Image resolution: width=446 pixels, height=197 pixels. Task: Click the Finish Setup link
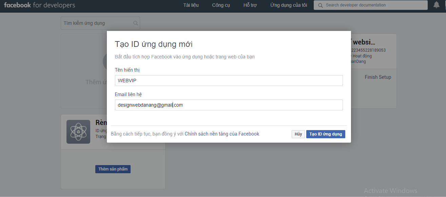[x=378, y=77]
